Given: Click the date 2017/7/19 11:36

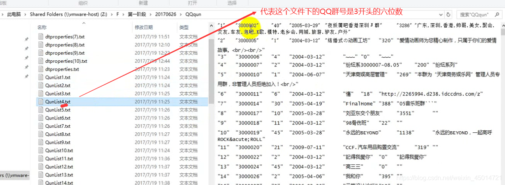Looking at the screenshot, I should [152, 159].
